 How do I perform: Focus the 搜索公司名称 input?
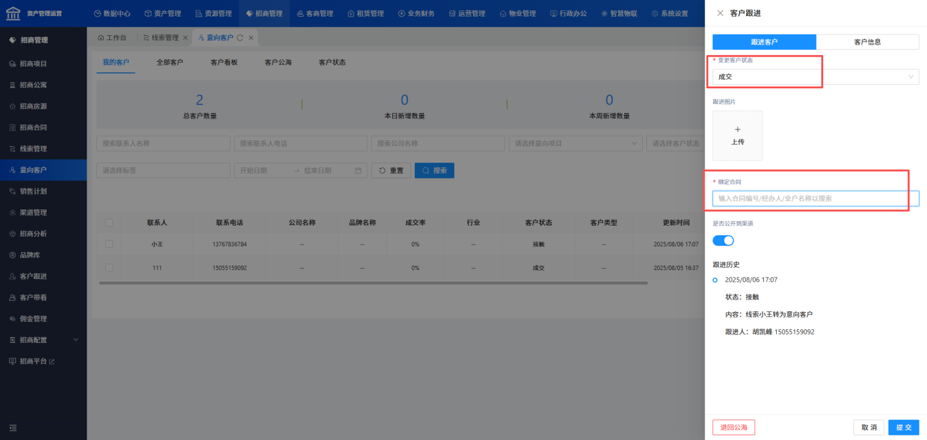pyautogui.click(x=438, y=143)
